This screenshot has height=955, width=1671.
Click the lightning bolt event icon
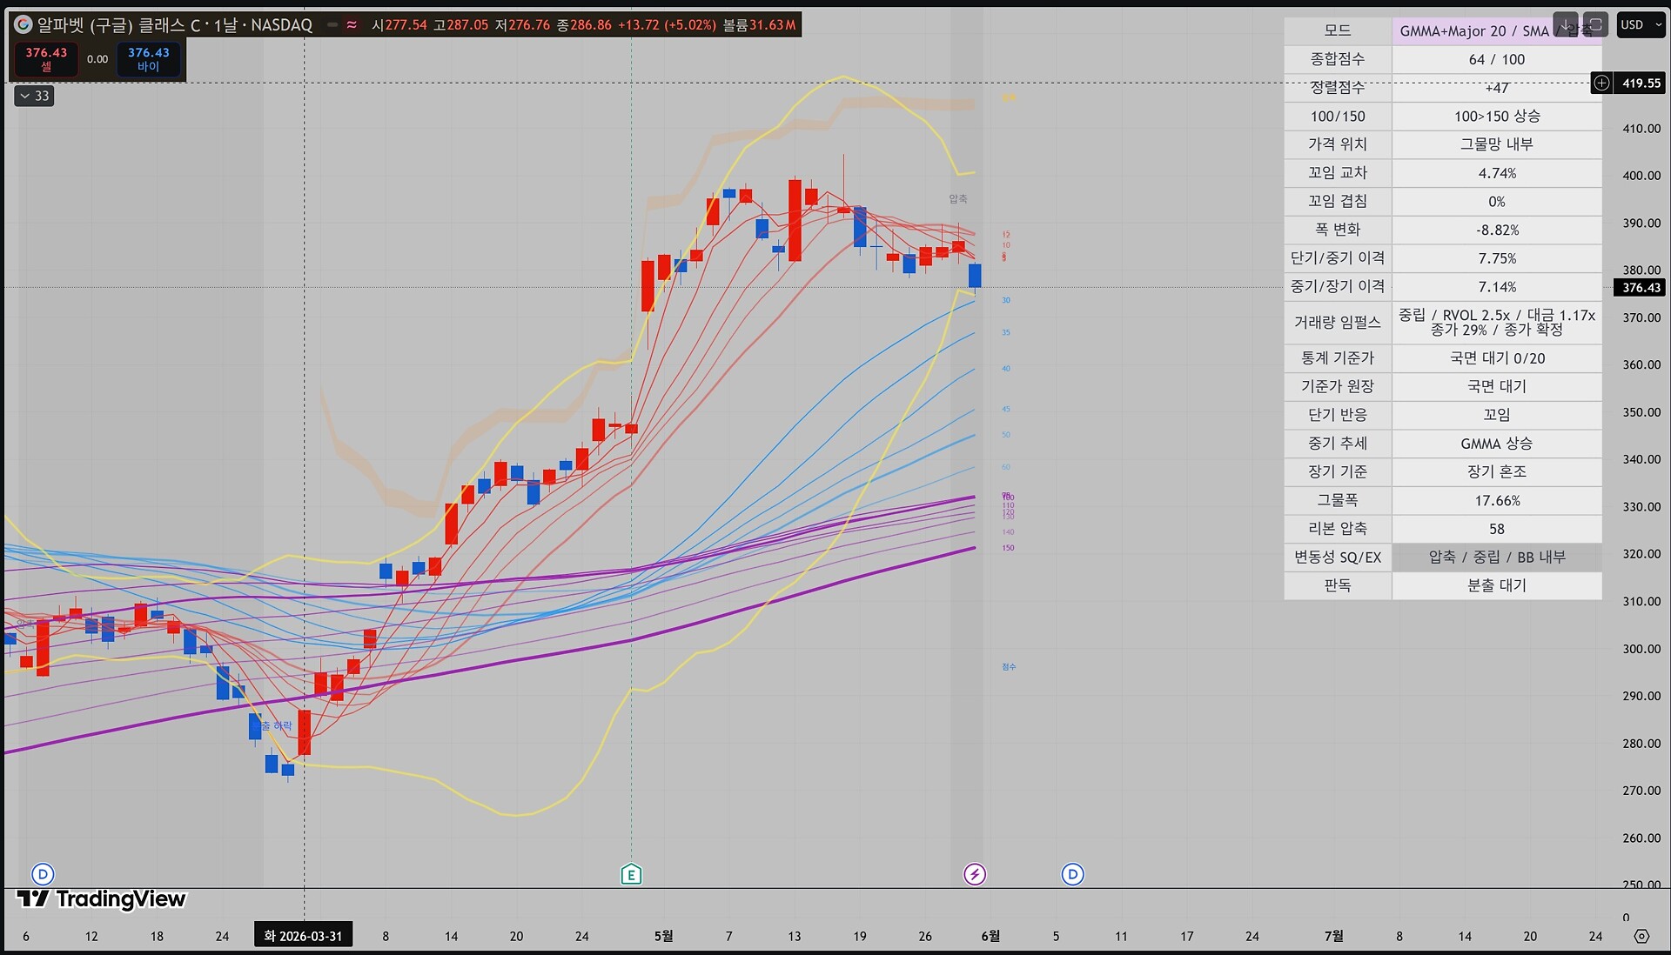[975, 874]
